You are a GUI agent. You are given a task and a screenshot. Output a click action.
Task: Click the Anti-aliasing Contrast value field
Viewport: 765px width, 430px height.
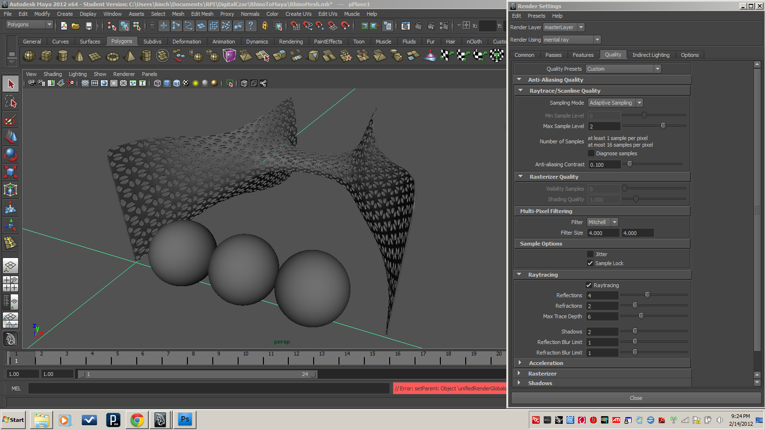[x=604, y=165]
